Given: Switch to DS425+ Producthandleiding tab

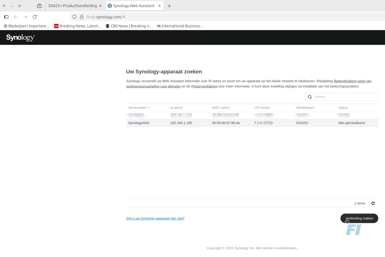Looking at the screenshot, I should pyautogui.click(x=73, y=6).
